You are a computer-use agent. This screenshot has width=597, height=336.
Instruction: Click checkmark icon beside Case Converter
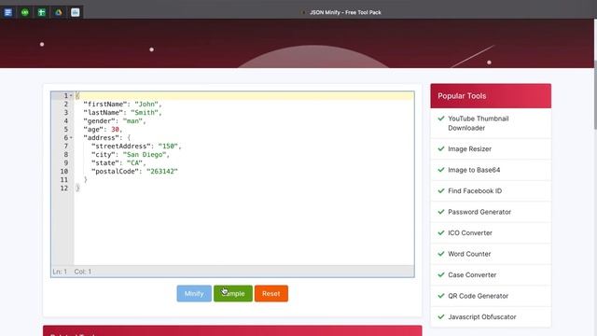point(441,274)
